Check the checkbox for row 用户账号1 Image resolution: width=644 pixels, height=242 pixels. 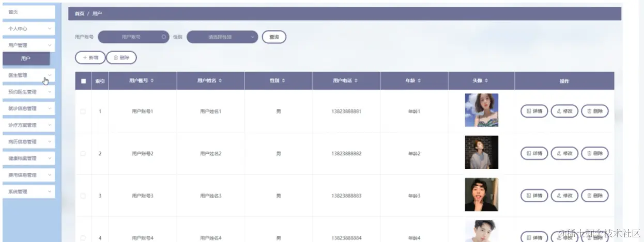tap(83, 111)
